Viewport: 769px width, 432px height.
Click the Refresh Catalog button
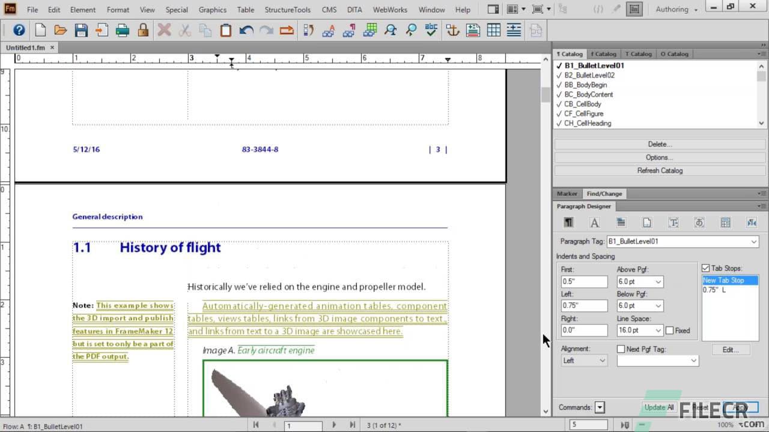[x=660, y=170]
